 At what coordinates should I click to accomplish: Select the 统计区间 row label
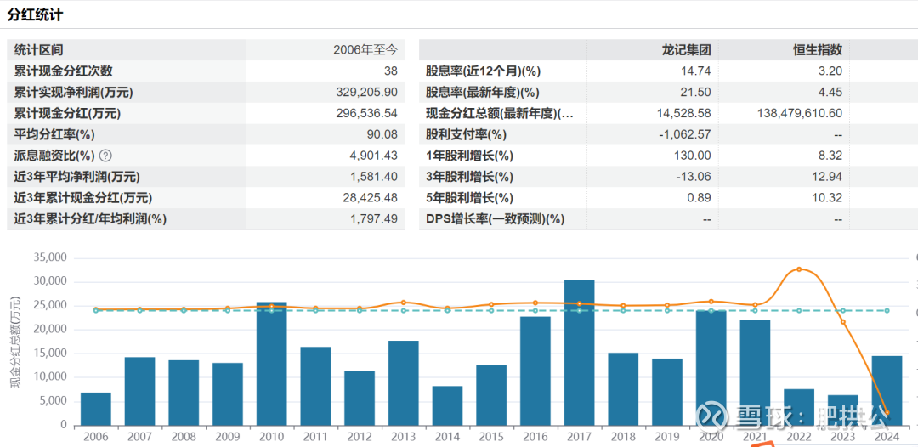point(38,50)
